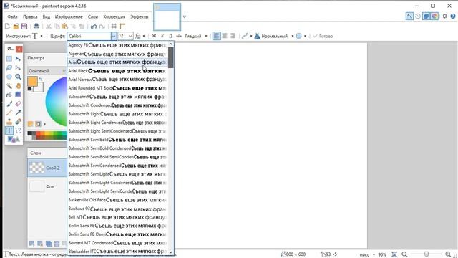Viewport: 458px width, 258px height.
Task: Open the Эффекты menu
Action: (140, 16)
